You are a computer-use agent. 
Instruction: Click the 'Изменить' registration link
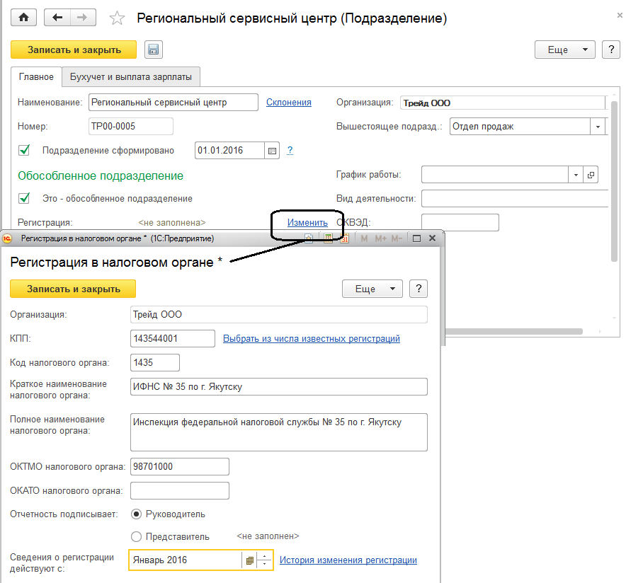coord(307,222)
